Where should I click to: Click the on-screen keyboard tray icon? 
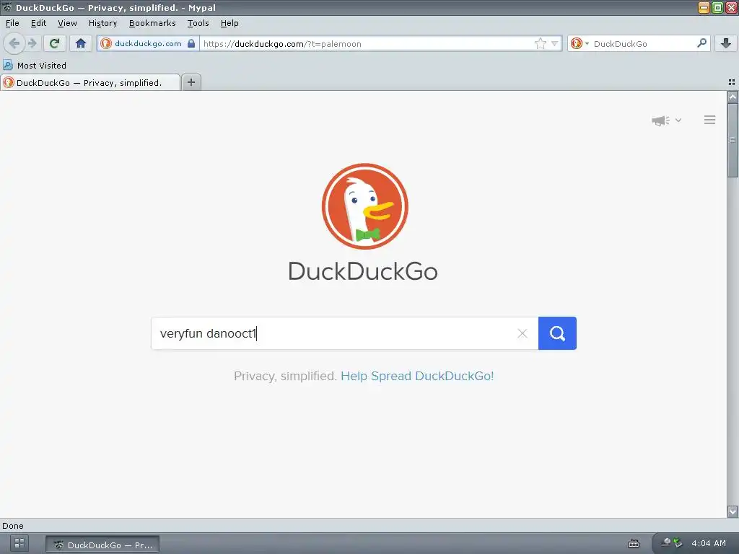click(634, 544)
